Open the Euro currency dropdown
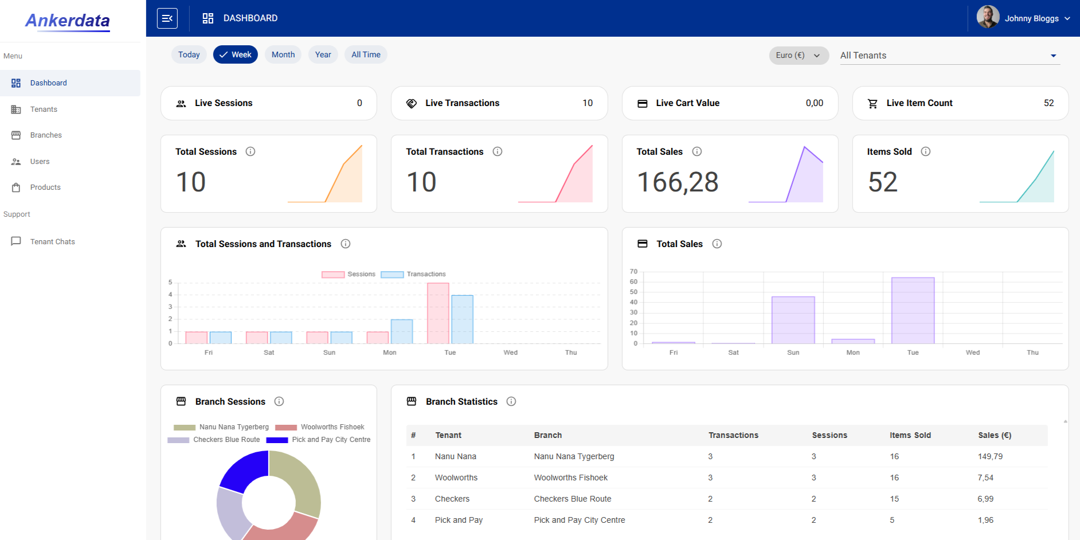The image size is (1080, 540). tap(799, 55)
